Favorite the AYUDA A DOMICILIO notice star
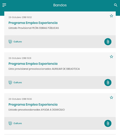The width and height of the screenshot is (120, 135). [x=111, y=98]
